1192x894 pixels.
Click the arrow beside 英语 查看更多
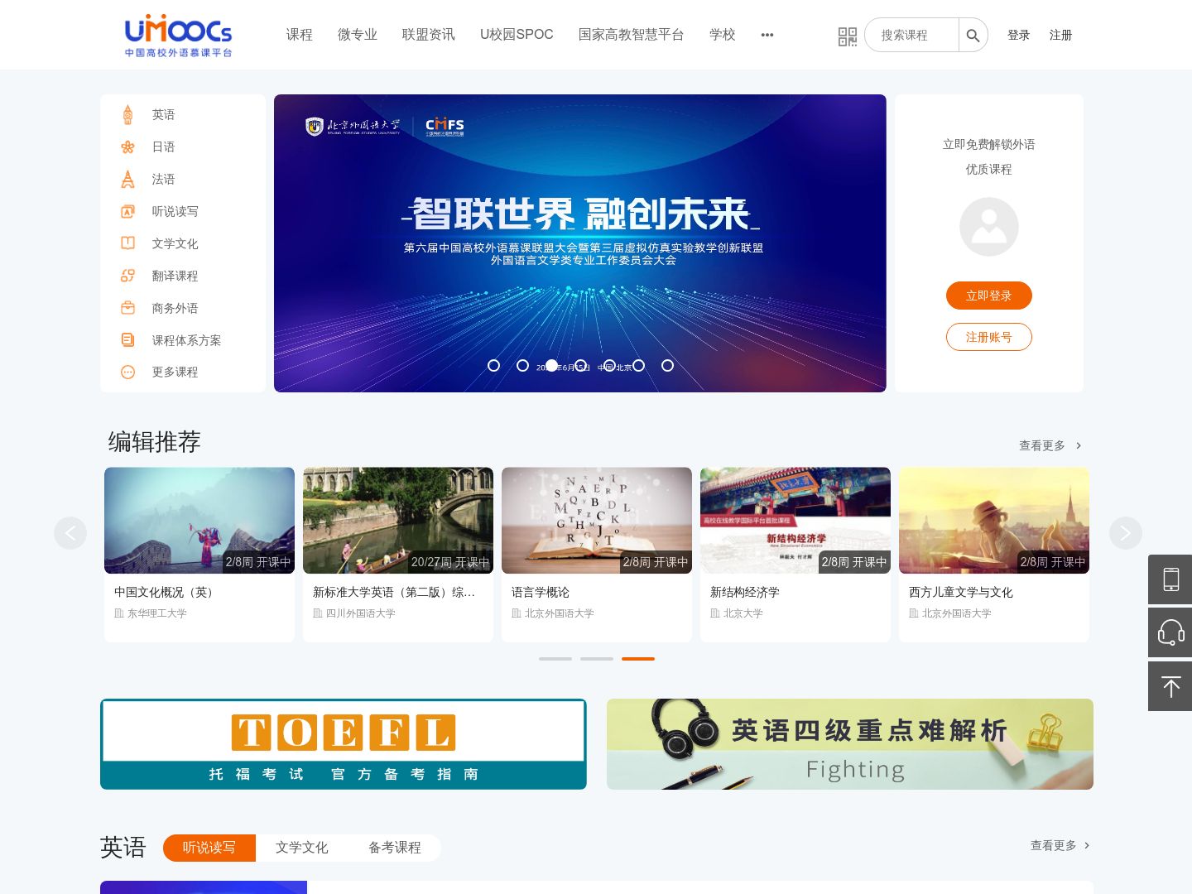[1087, 845]
